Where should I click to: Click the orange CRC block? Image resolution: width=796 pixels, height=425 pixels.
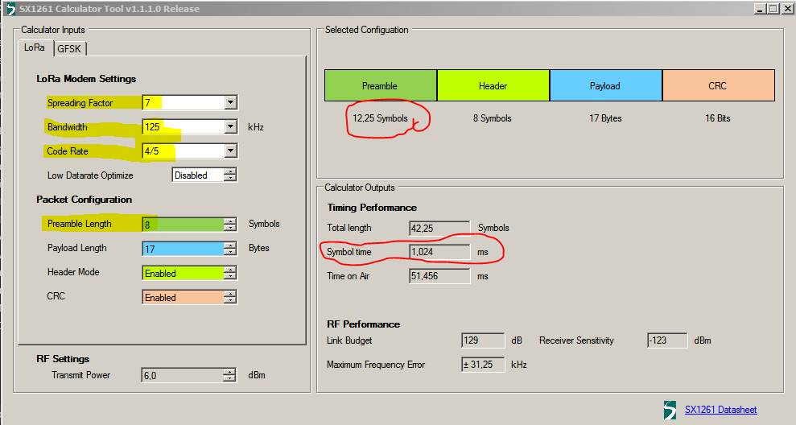[718, 85]
